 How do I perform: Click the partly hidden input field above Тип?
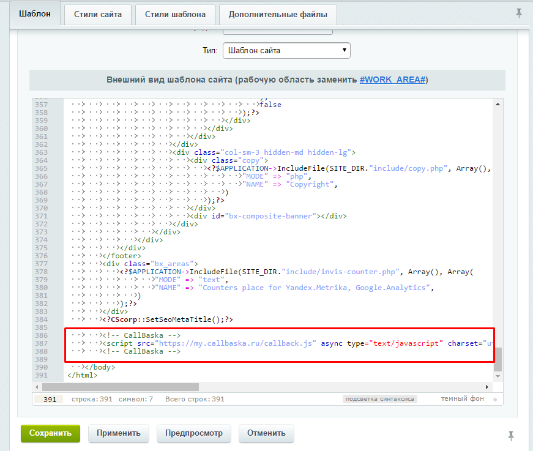pyautogui.click(x=277, y=32)
